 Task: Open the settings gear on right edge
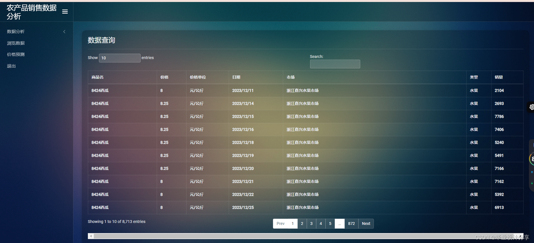coord(531,107)
